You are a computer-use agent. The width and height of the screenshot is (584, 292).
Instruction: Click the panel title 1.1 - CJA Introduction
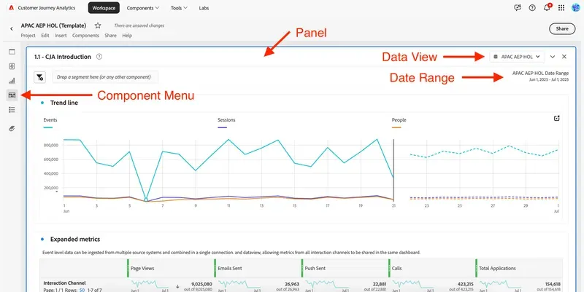[63, 57]
